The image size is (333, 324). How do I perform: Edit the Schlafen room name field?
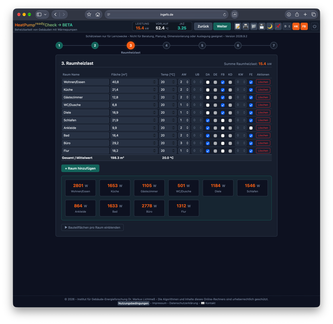(85, 120)
